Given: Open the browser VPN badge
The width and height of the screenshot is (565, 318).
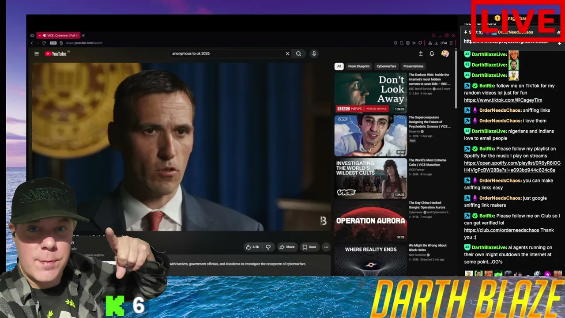Looking at the screenshot, I should tap(53, 43).
